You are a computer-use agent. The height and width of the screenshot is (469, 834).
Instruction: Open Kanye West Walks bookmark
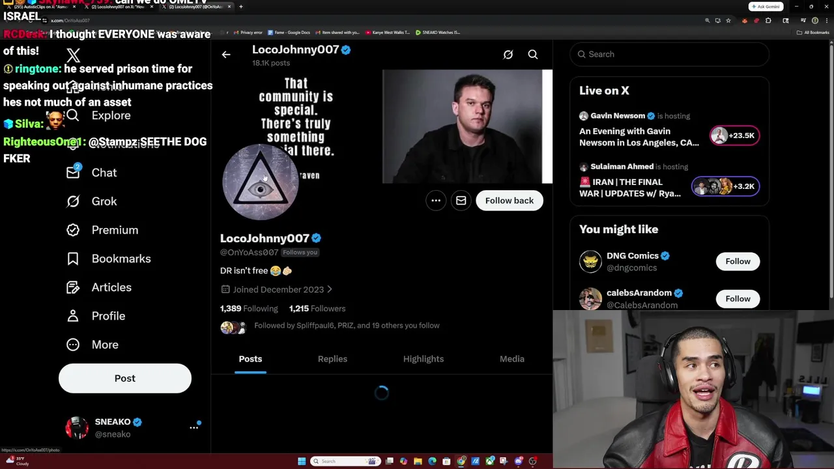[388, 33]
